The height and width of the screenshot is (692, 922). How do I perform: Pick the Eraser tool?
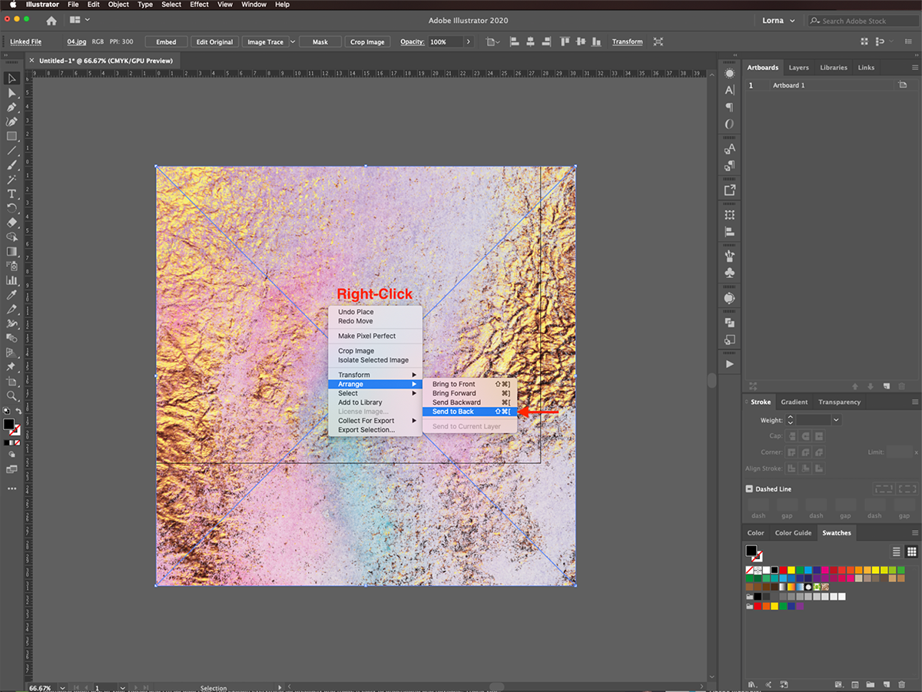click(12, 223)
